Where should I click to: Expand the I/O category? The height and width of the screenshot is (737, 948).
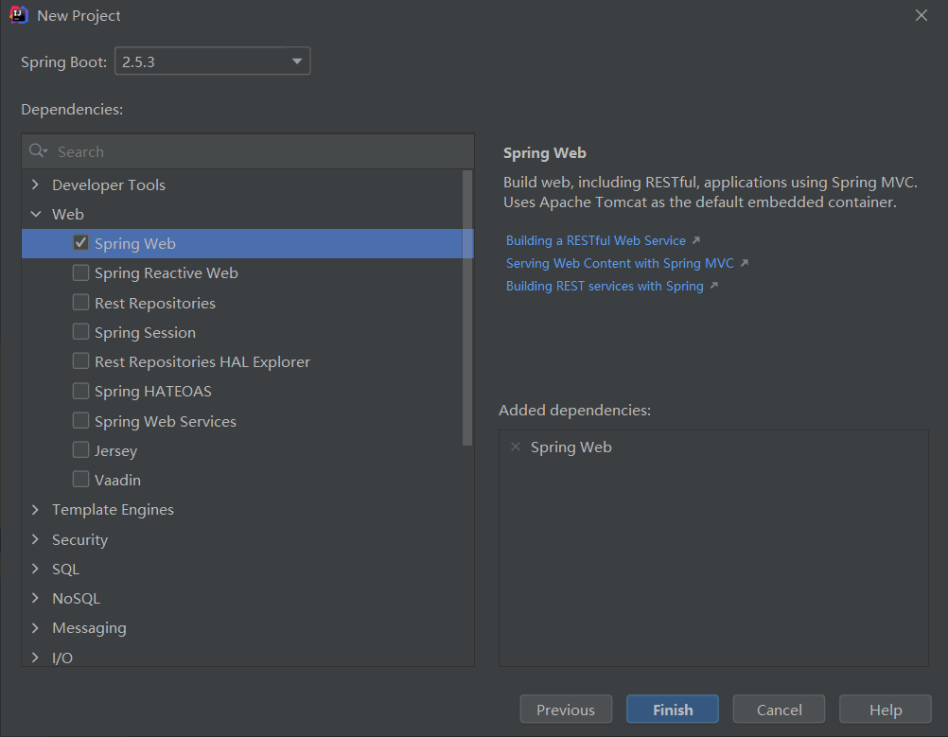[35, 658]
